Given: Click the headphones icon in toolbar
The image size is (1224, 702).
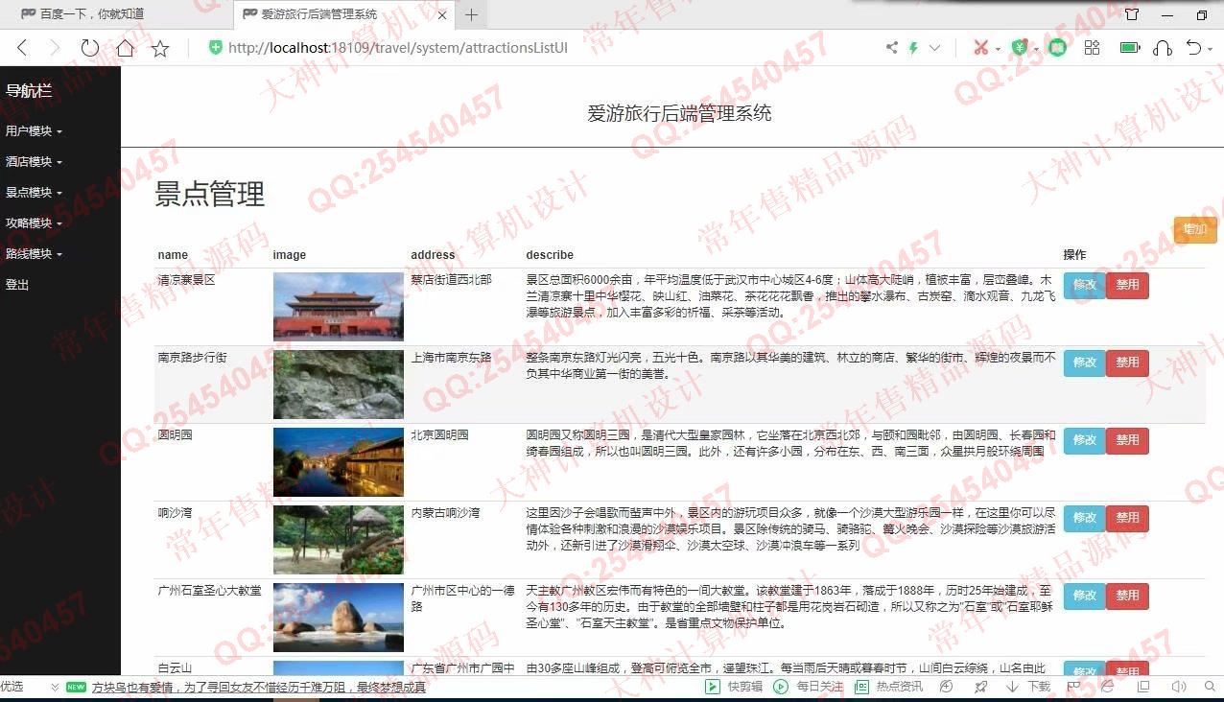Looking at the screenshot, I should (1163, 48).
